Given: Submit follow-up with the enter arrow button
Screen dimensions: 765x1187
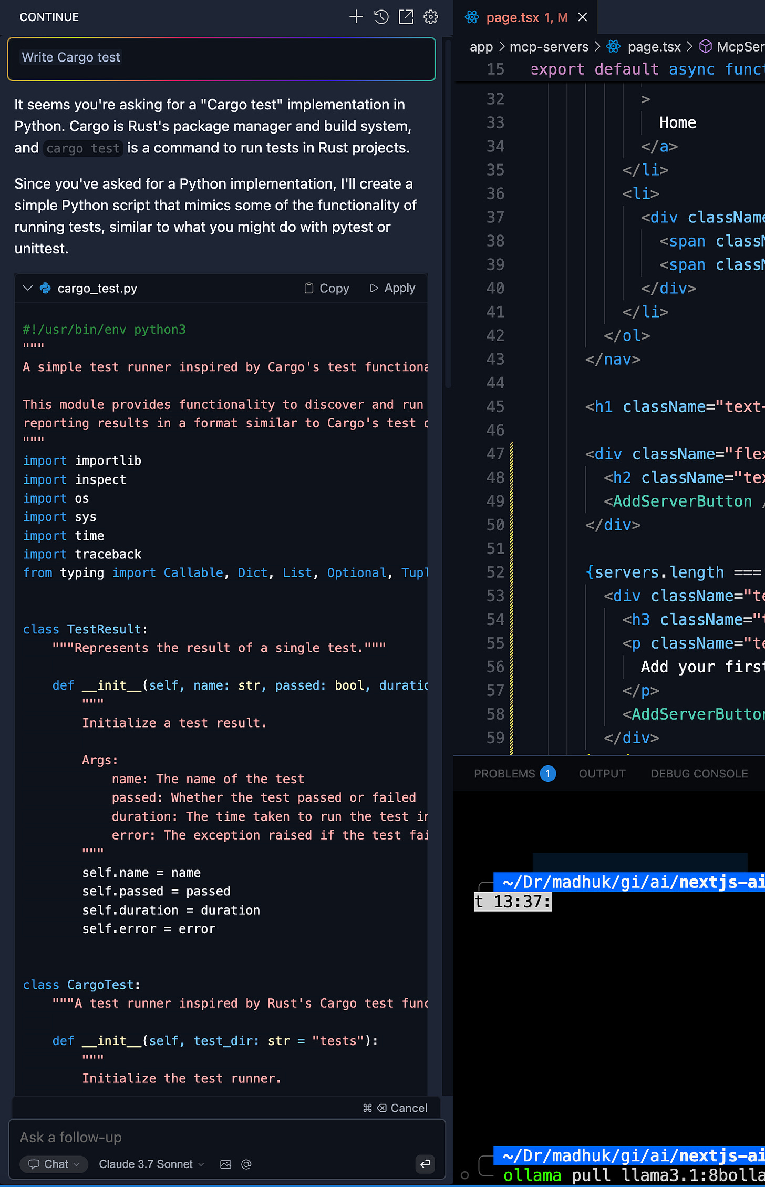Looking at the screenshot, I should [x=425, y=1164].
